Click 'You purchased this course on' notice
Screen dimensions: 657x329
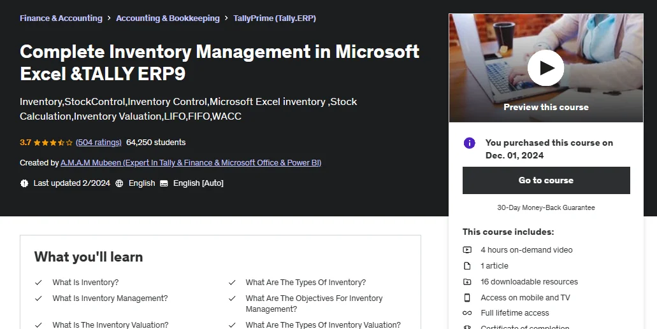(x=549, y=149)
